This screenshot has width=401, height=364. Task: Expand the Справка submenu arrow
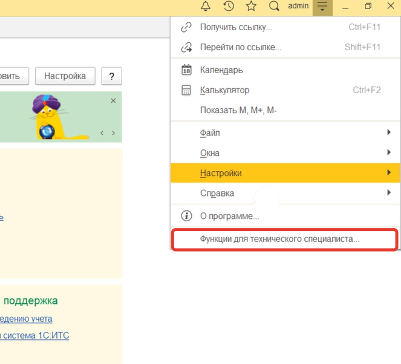pyautogui.click(x=388, y=193)
